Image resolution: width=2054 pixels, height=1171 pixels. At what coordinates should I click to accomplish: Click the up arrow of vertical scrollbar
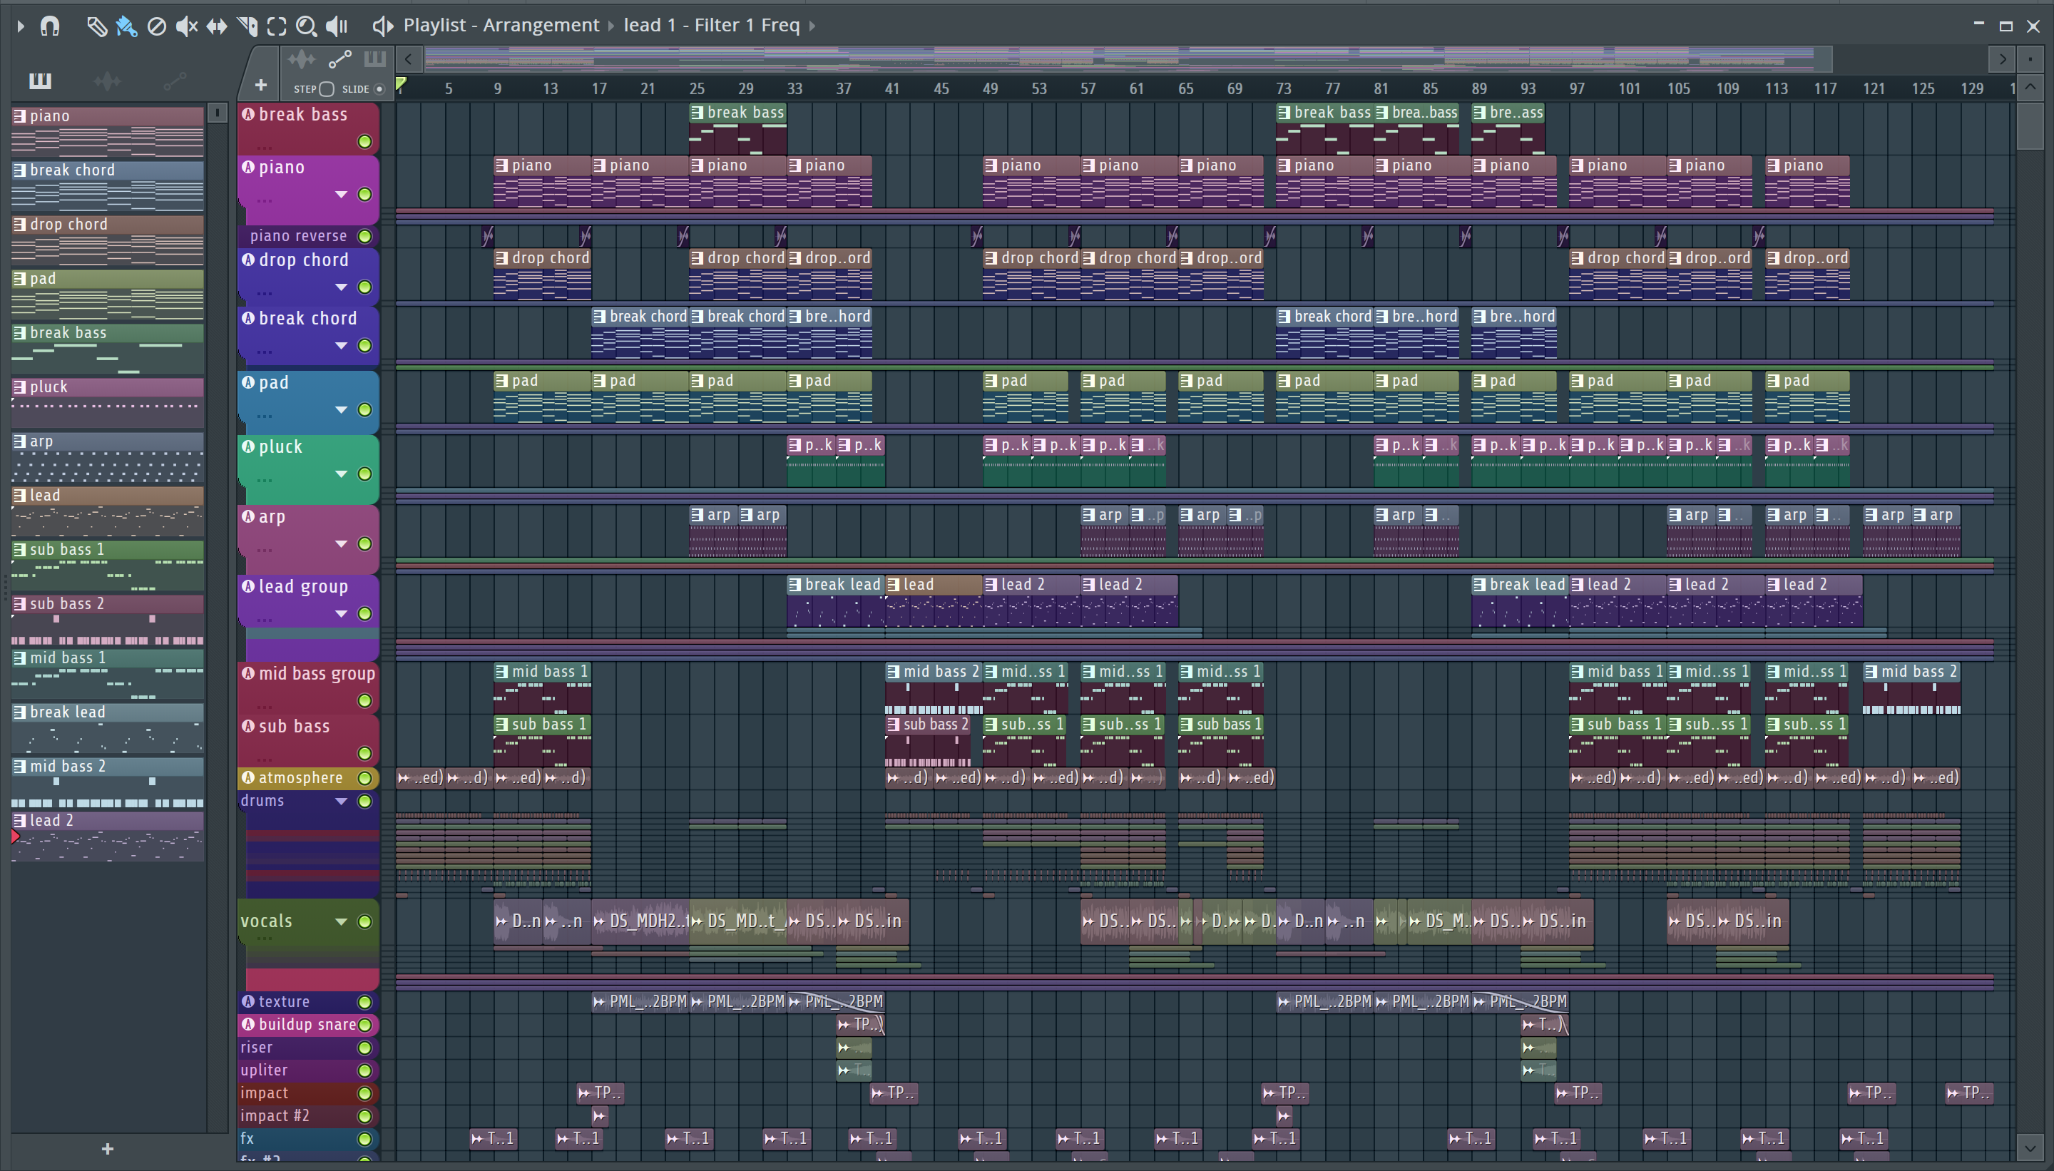point(2030,87)
